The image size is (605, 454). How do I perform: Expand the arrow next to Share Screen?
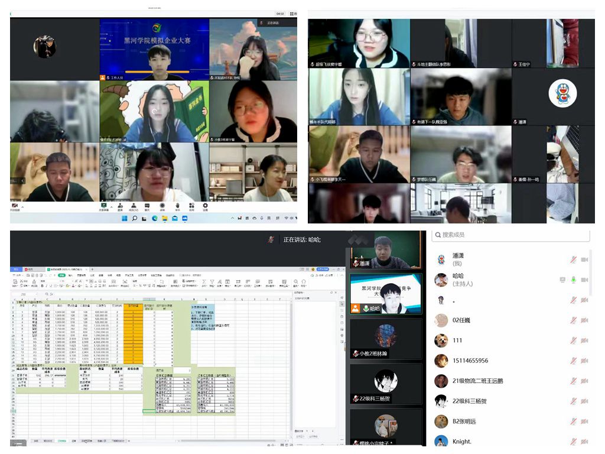click(112, 205)
